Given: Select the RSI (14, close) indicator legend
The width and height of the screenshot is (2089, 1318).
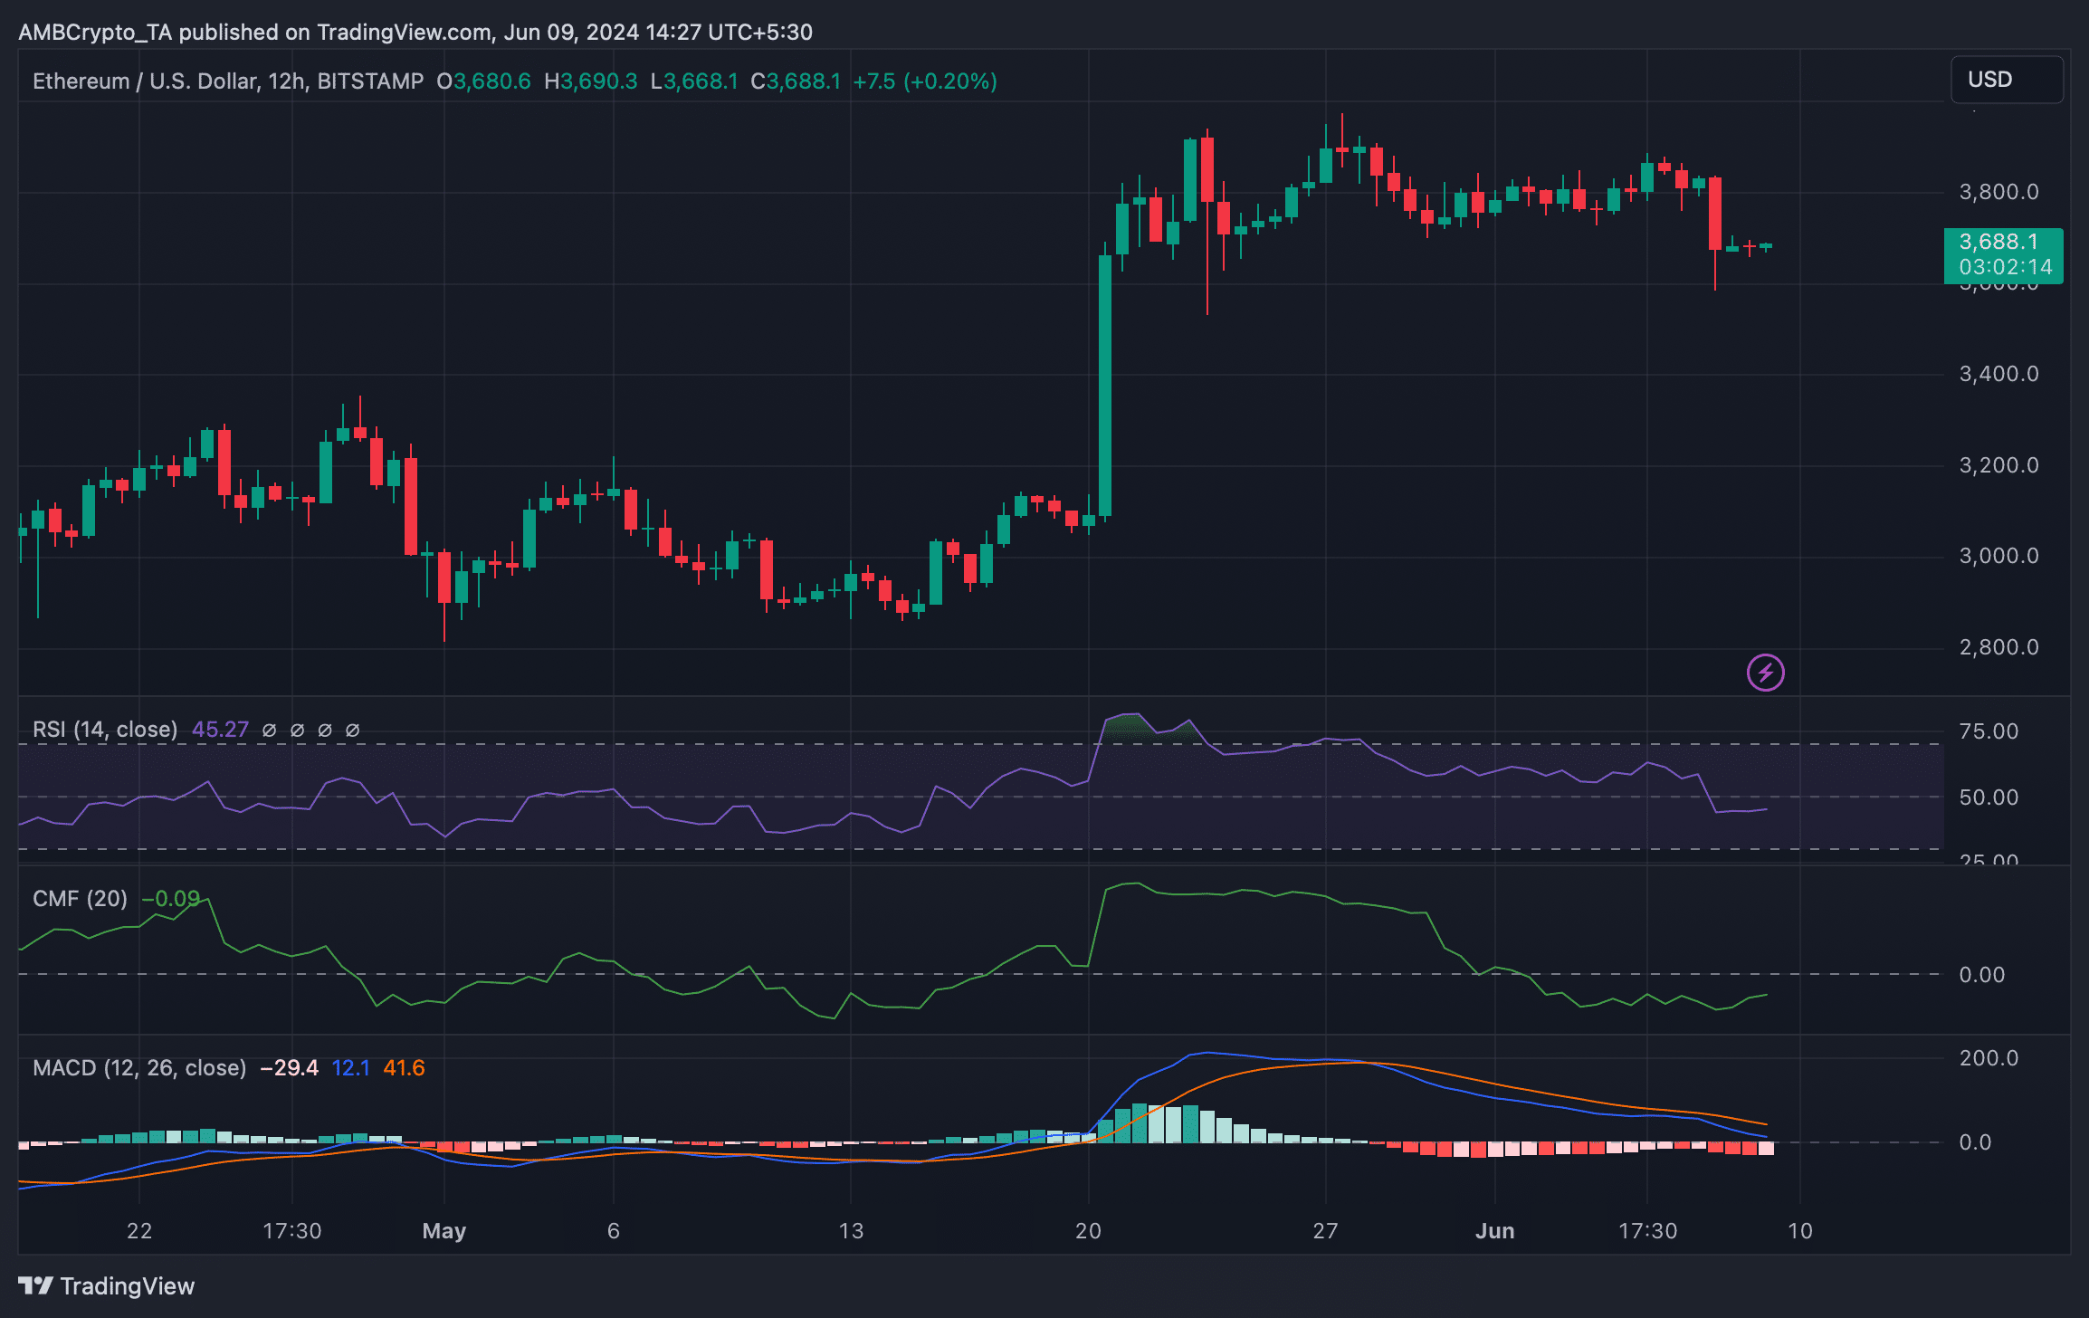Looking at the screenshot, I should tap(105, 730).
